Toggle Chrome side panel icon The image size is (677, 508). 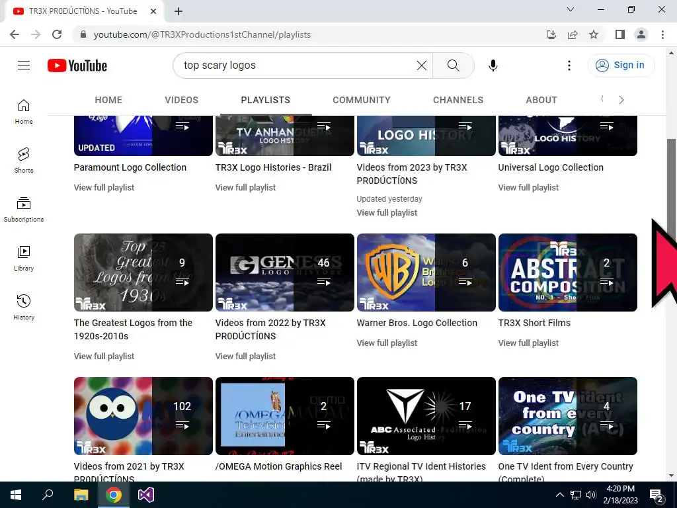(x=620, y=34)
